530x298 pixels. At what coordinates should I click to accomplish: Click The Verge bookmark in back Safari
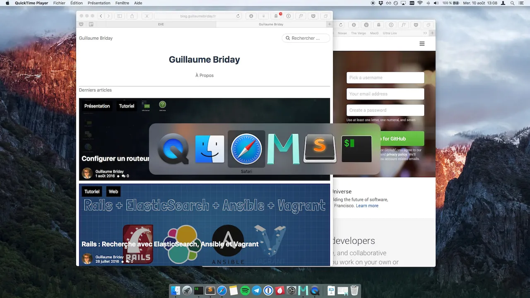[358, 33]
